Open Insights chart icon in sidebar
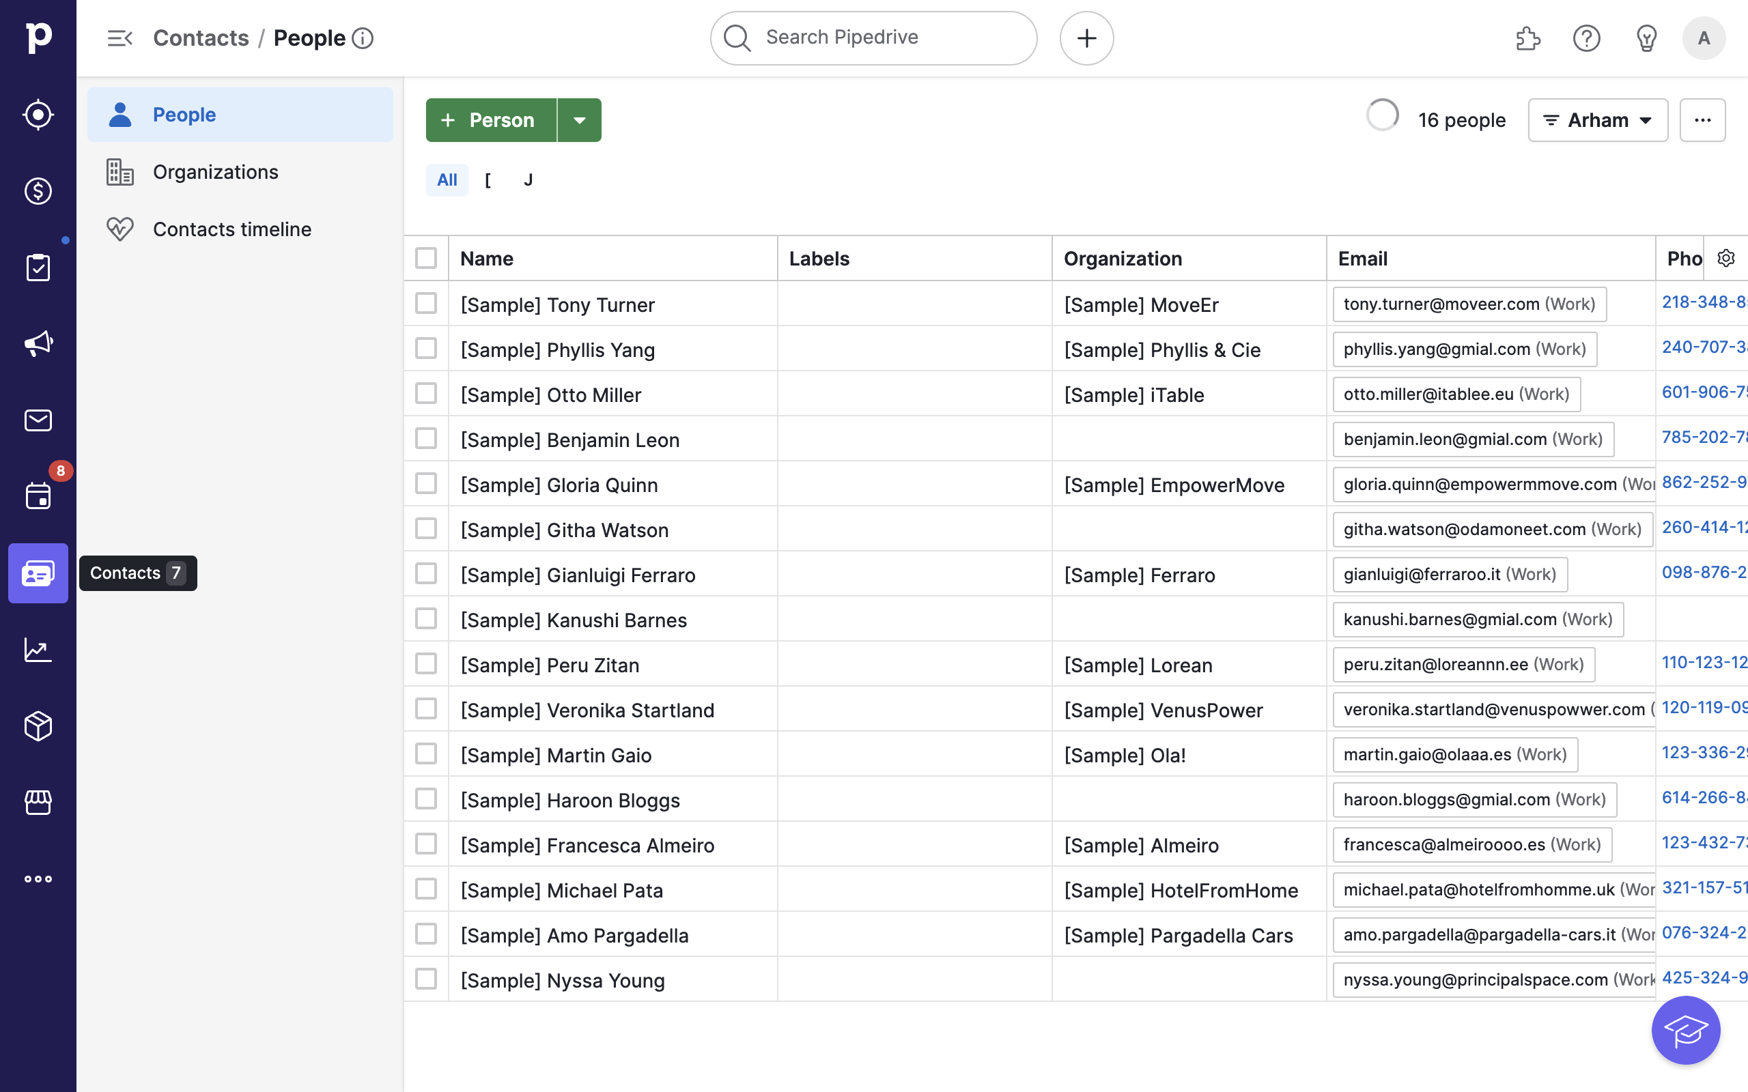1748x1092 pixels. click(38, 650)
